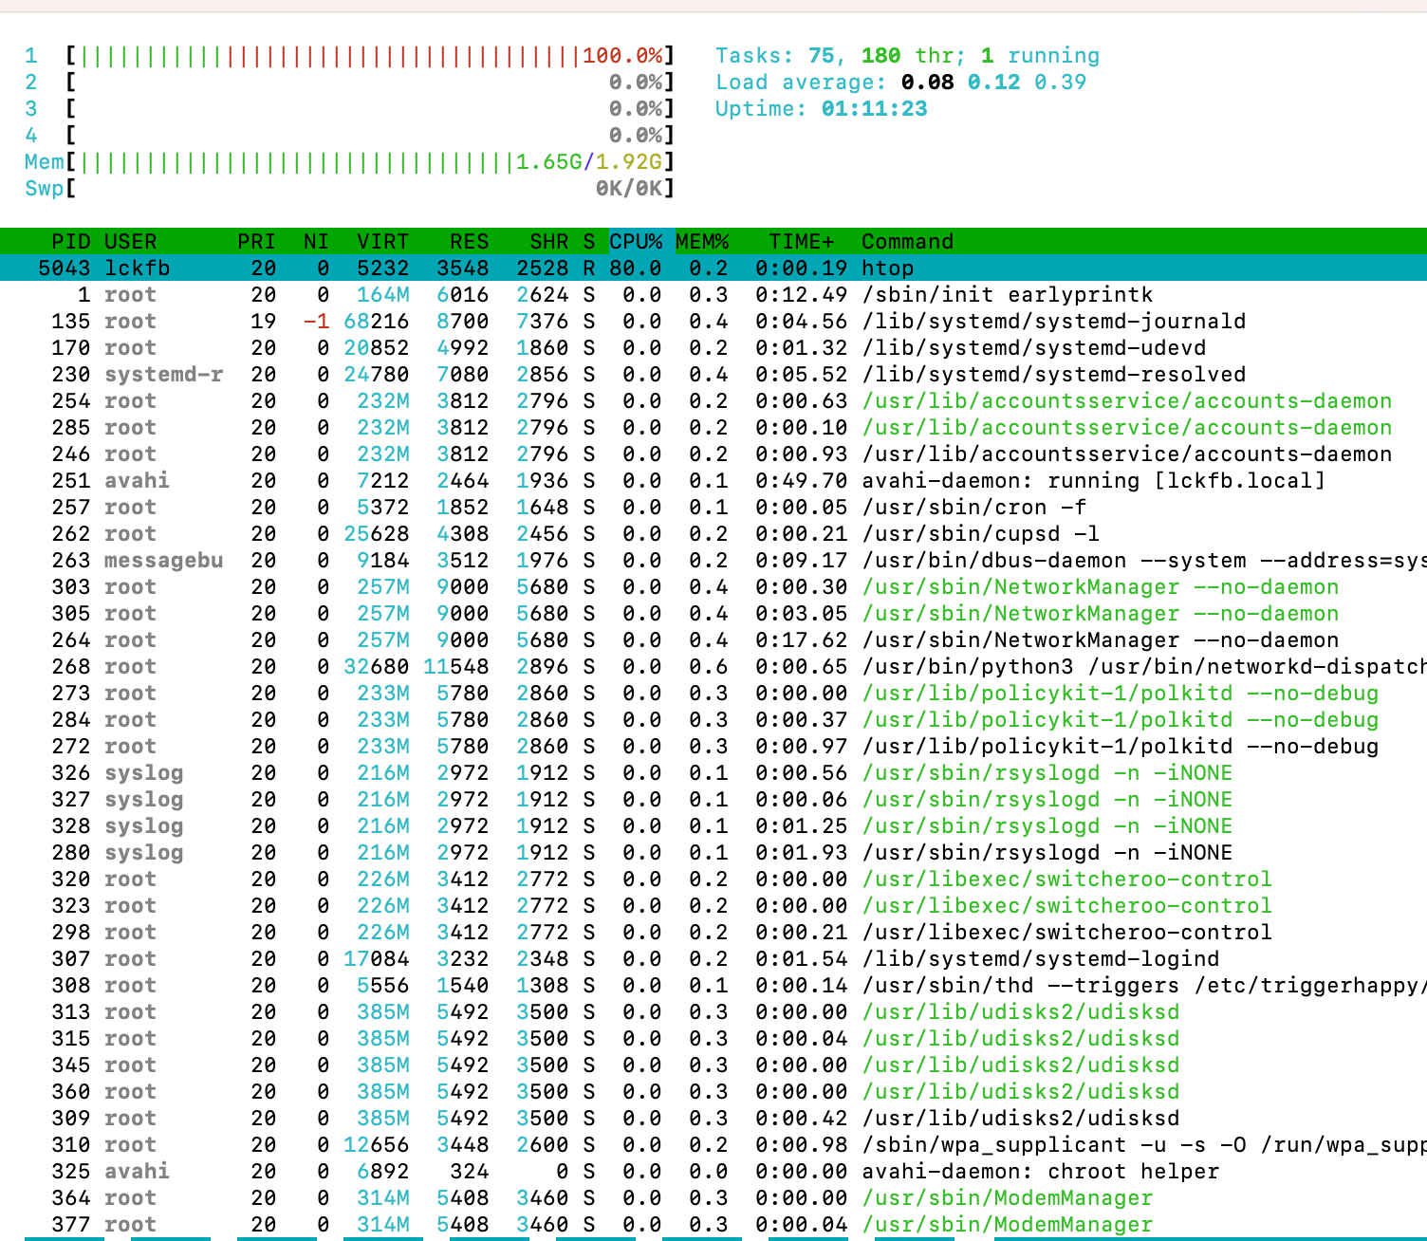Click the Uptime 01:11:23 line
Viewport: 1427px width, 1241px height.
(821, 109)
